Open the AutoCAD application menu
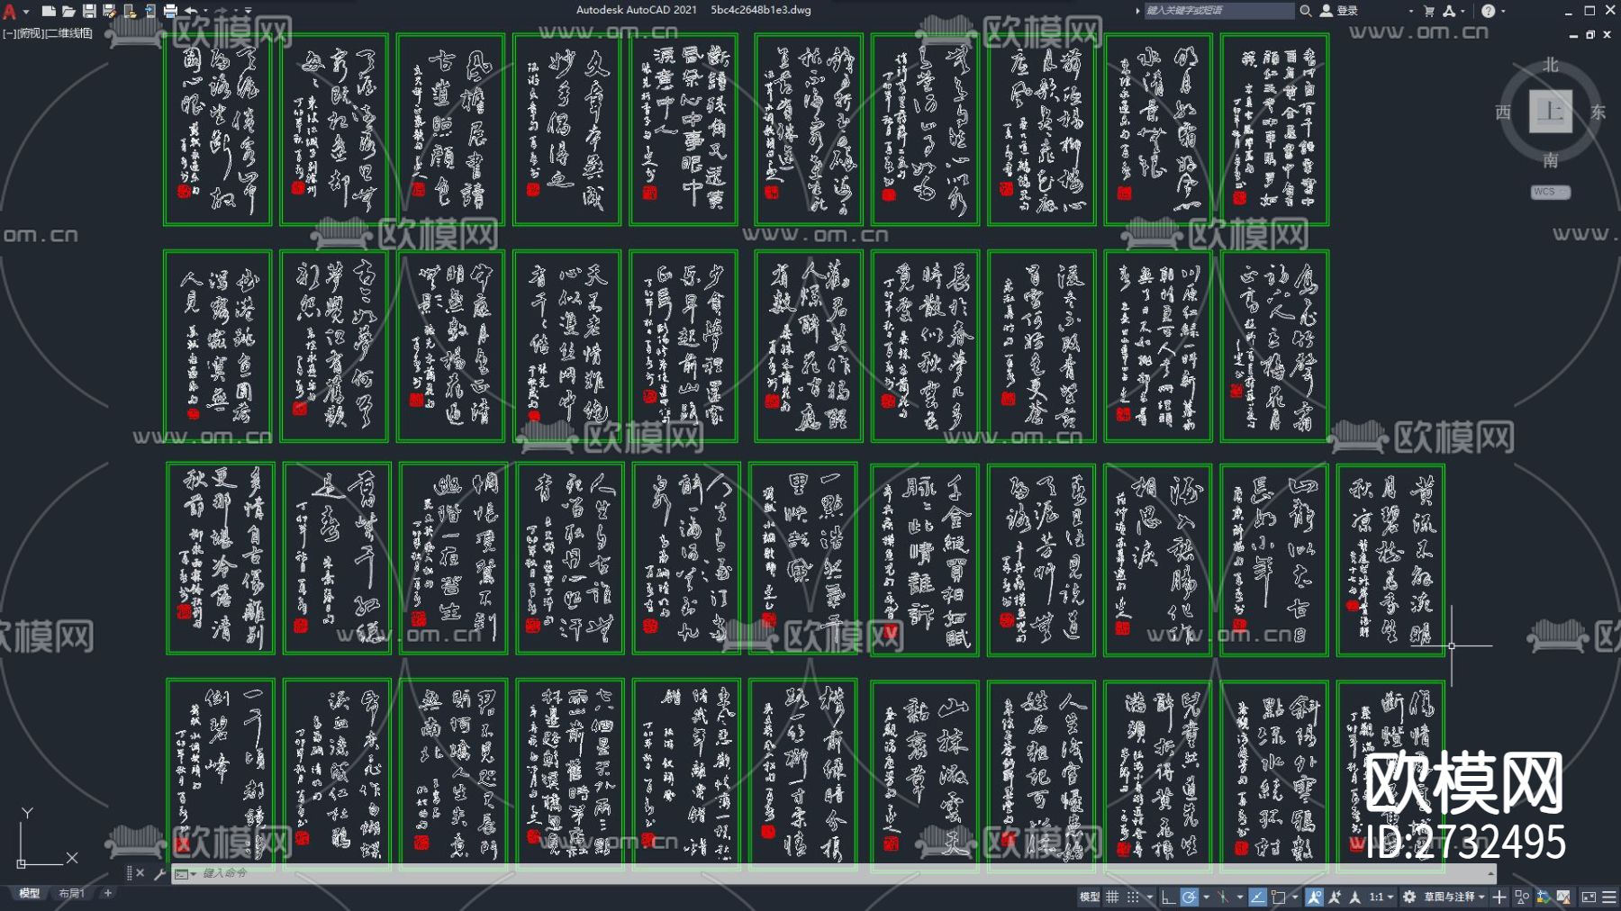 click(x=10, y=11)
